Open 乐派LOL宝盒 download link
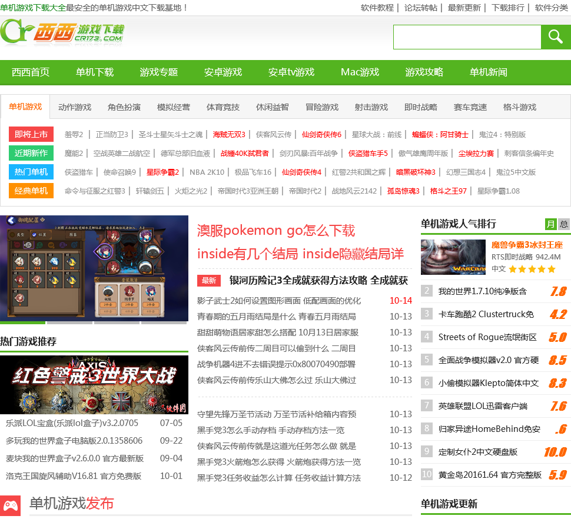Viewport: 571px width, 519px height. point(72,423)
